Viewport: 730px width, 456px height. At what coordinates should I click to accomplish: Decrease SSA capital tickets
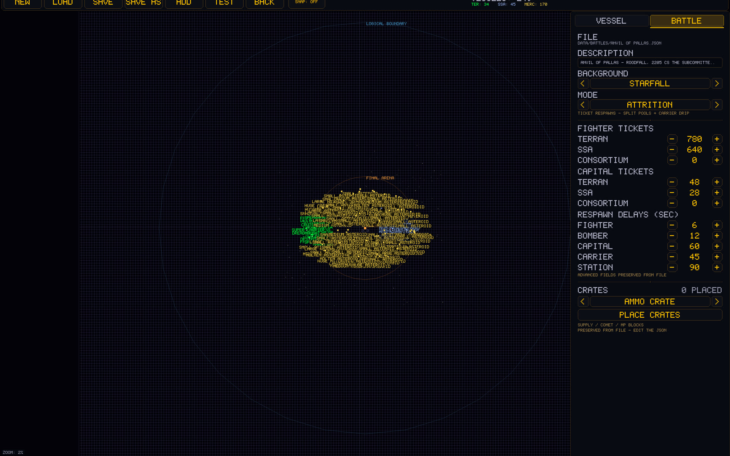[672, 193]
